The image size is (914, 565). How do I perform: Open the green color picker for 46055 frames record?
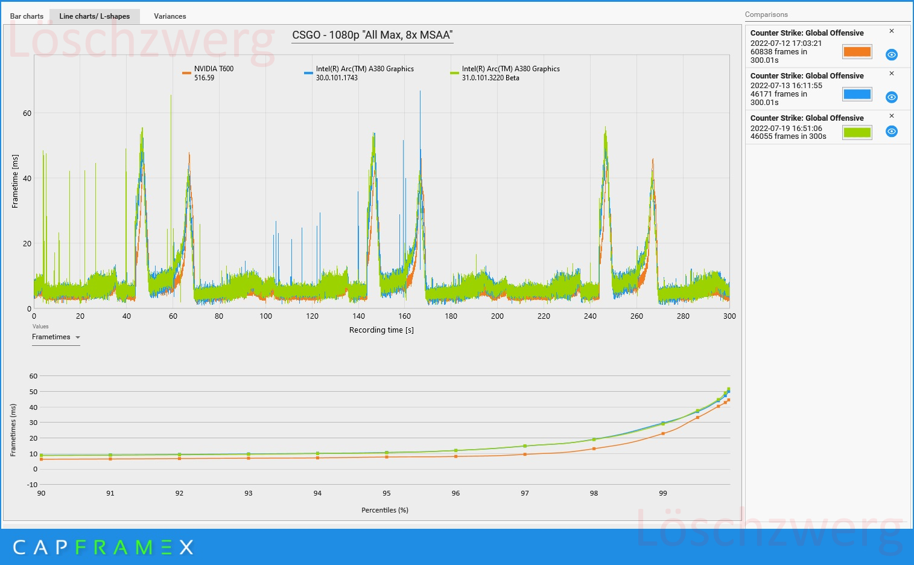click(x=857, y=132)
